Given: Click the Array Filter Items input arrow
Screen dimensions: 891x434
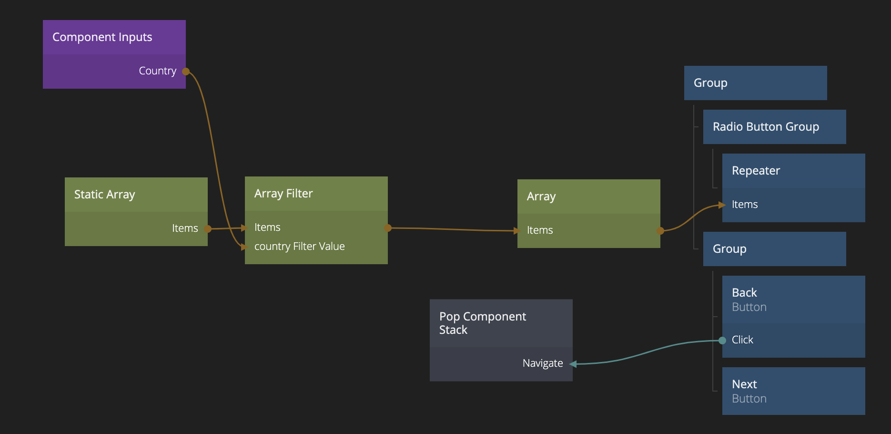Looking at the screenshot, I should pyautogui.click(x=244, y=228).
